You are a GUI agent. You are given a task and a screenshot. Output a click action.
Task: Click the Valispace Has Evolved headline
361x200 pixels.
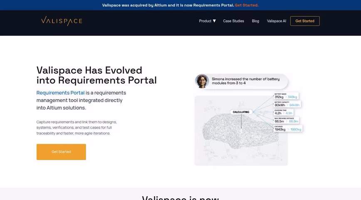coord(96,75)
